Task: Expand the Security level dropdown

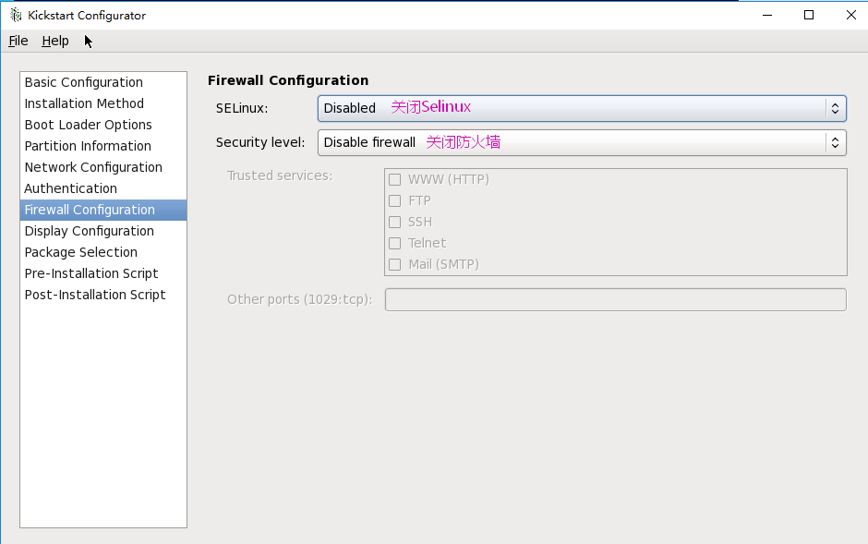Action: coord(582,142)
